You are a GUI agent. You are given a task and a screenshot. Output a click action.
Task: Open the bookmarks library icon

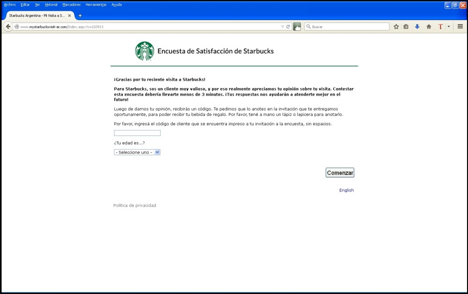click(x=407, y=27)
